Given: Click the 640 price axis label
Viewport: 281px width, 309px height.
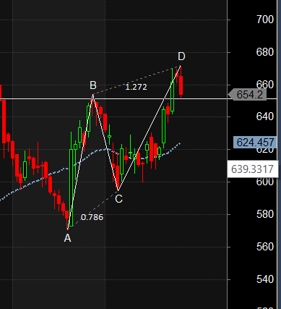Looking at the screenshot, I should (x=265, y=117).
